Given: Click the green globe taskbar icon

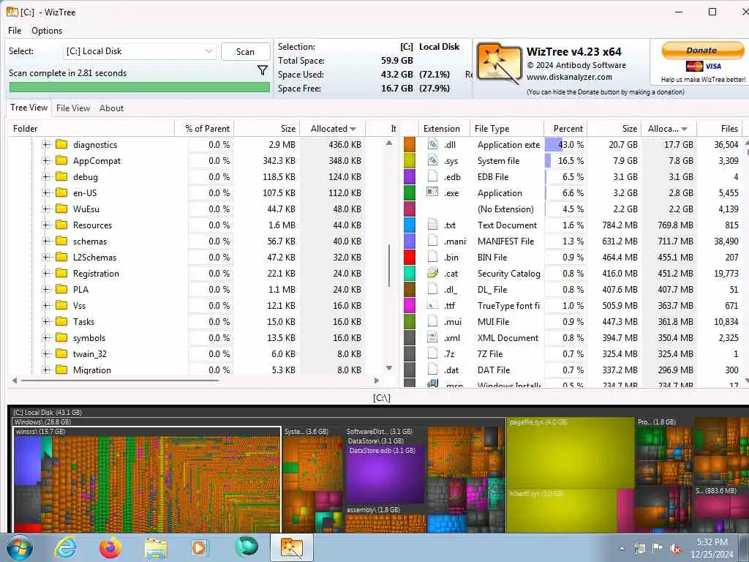Looking at the screenshot, I should [x=246, y=547].
